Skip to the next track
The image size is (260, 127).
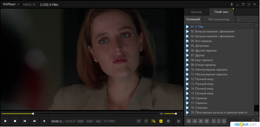(35, 121)
